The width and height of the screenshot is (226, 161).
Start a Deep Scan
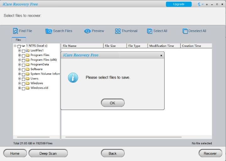pyautogui.click(x=48, y=153)
